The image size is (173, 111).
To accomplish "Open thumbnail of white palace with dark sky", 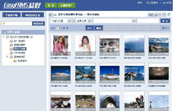I will (x=60, y=73).
